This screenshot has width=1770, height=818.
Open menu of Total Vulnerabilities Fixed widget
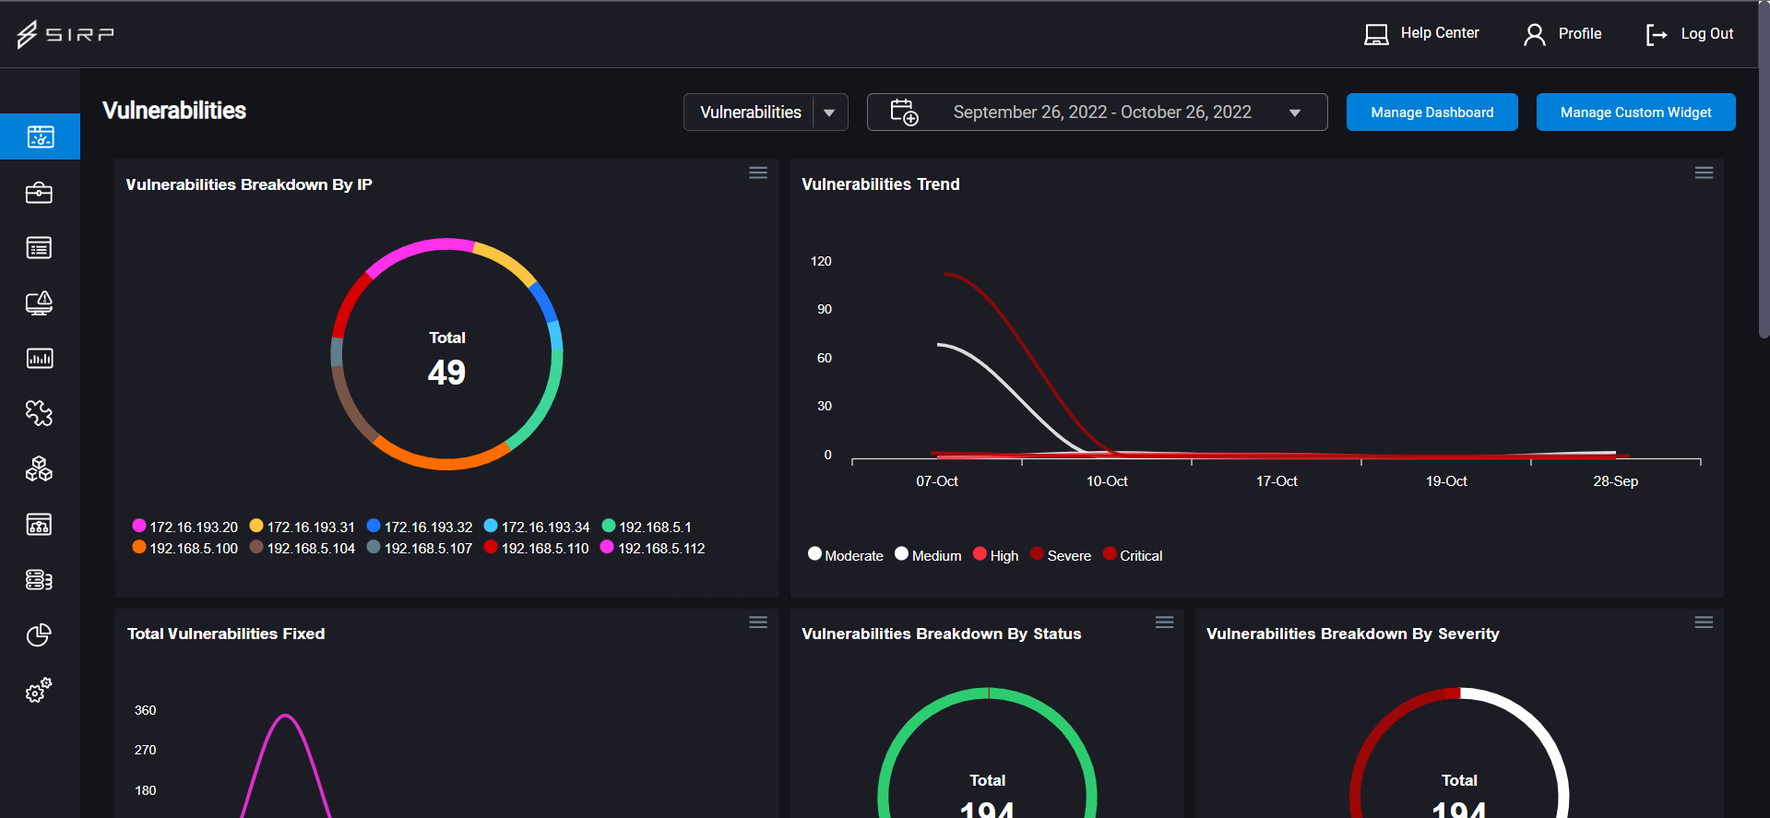pyautogui.click(x=758, y=622)
